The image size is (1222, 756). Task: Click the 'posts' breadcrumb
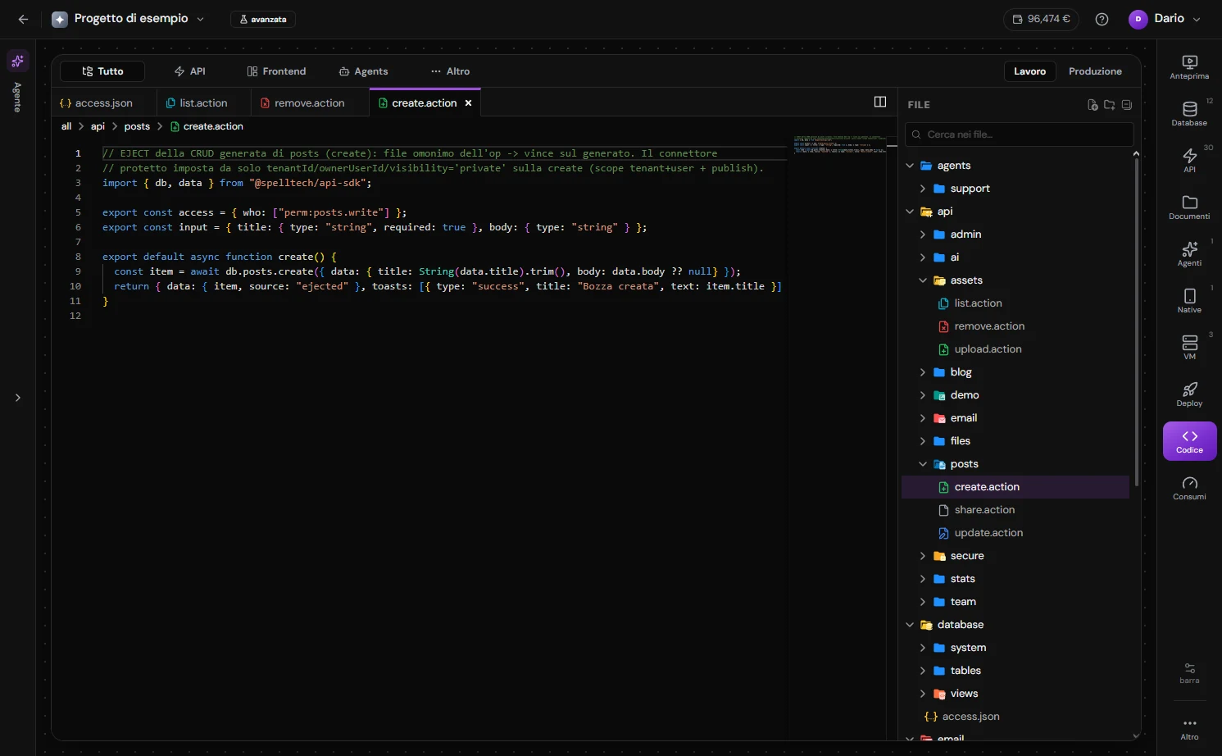click(x=137, y=126)
